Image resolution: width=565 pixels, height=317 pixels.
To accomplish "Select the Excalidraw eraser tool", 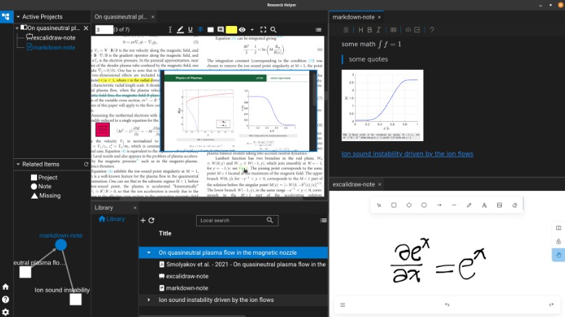I will pos(514,205).
